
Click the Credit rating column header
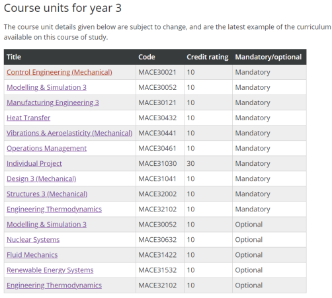[208, 57]
